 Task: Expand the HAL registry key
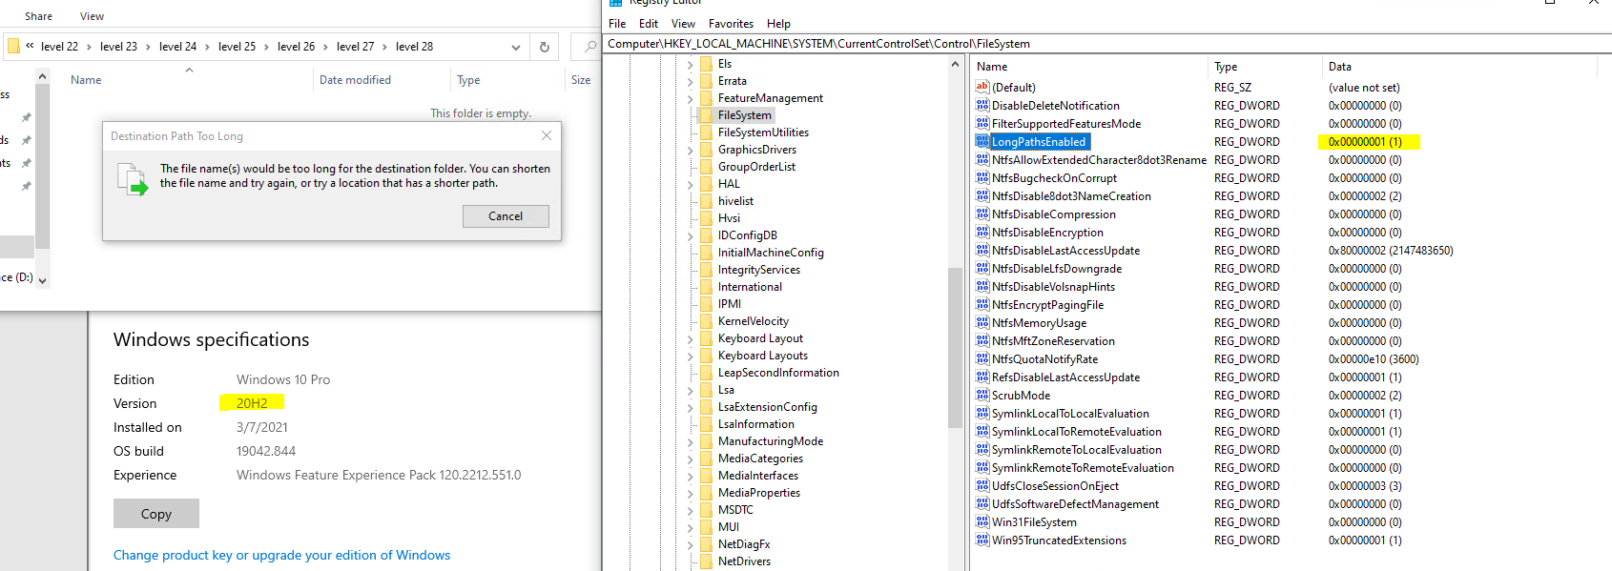(690, 184)
